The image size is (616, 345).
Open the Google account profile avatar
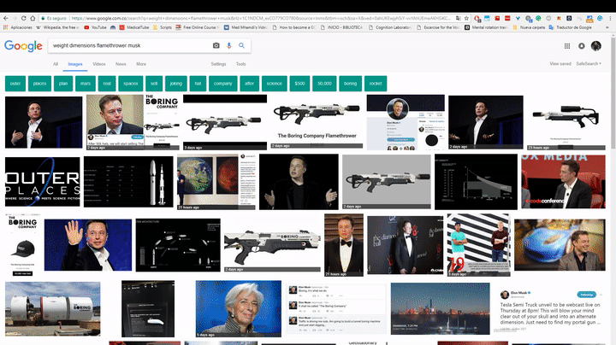point(596,46)
